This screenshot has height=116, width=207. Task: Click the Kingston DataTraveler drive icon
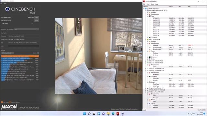click(x=147, y=88)
